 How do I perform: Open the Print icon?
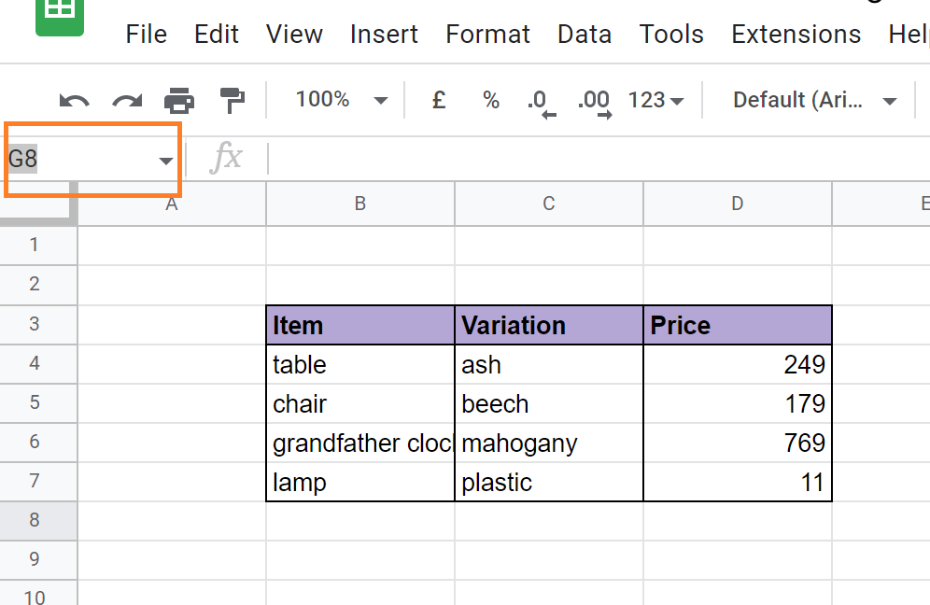point(178,100)
